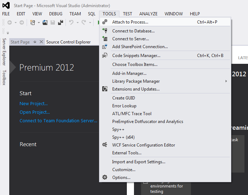Click the Navigate Backward toolbar arrow
The image size is (248, 195).
10,22
